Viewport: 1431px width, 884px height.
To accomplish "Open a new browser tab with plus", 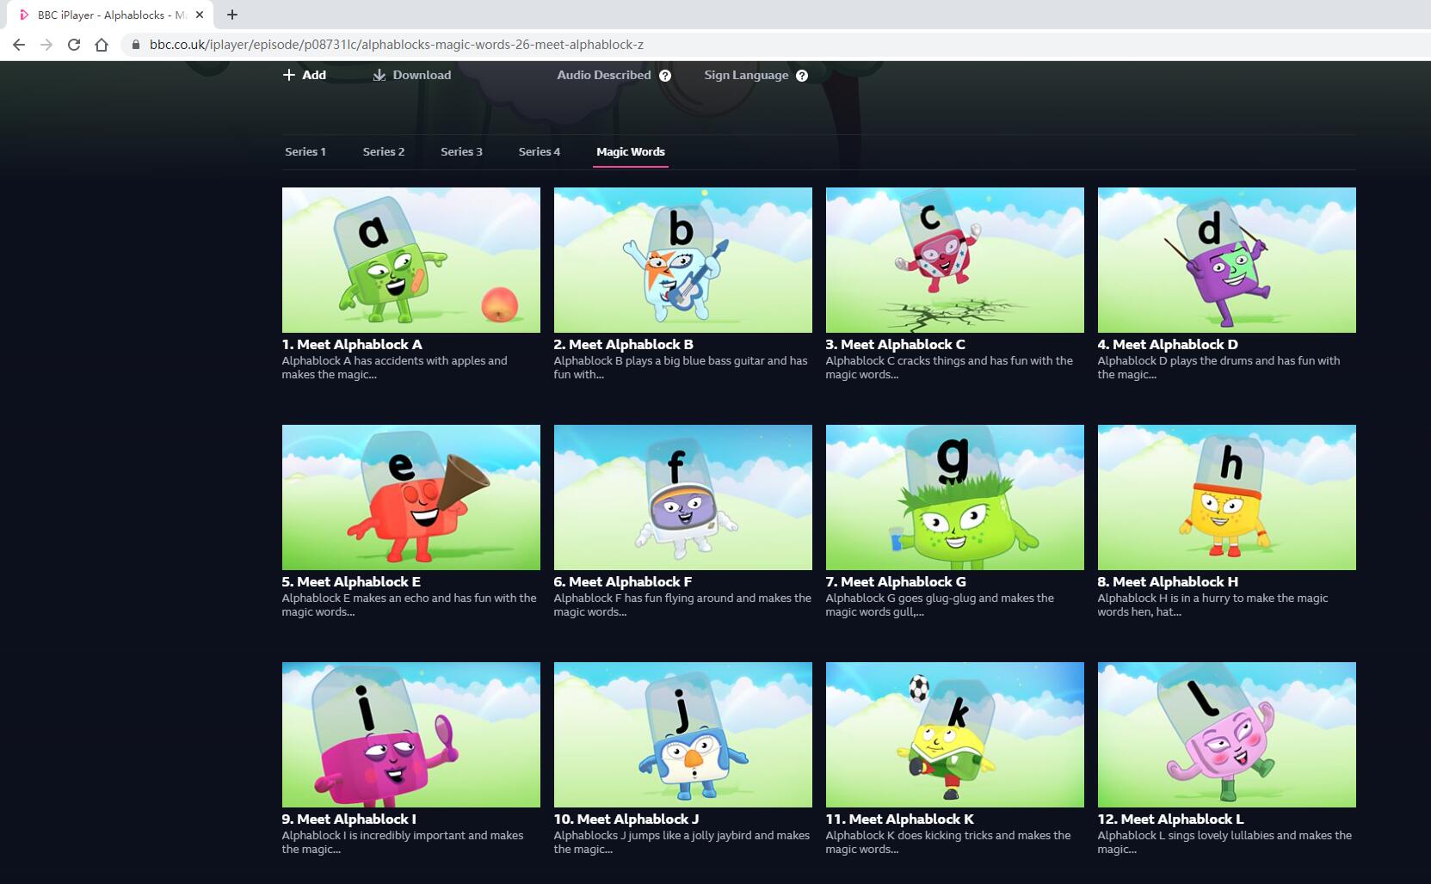I will pyautogui.click(x=232, y=15).
